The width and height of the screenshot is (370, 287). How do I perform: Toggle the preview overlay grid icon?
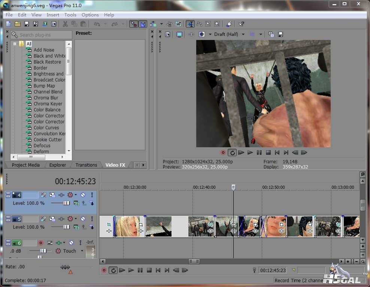(x=252, y=34)
